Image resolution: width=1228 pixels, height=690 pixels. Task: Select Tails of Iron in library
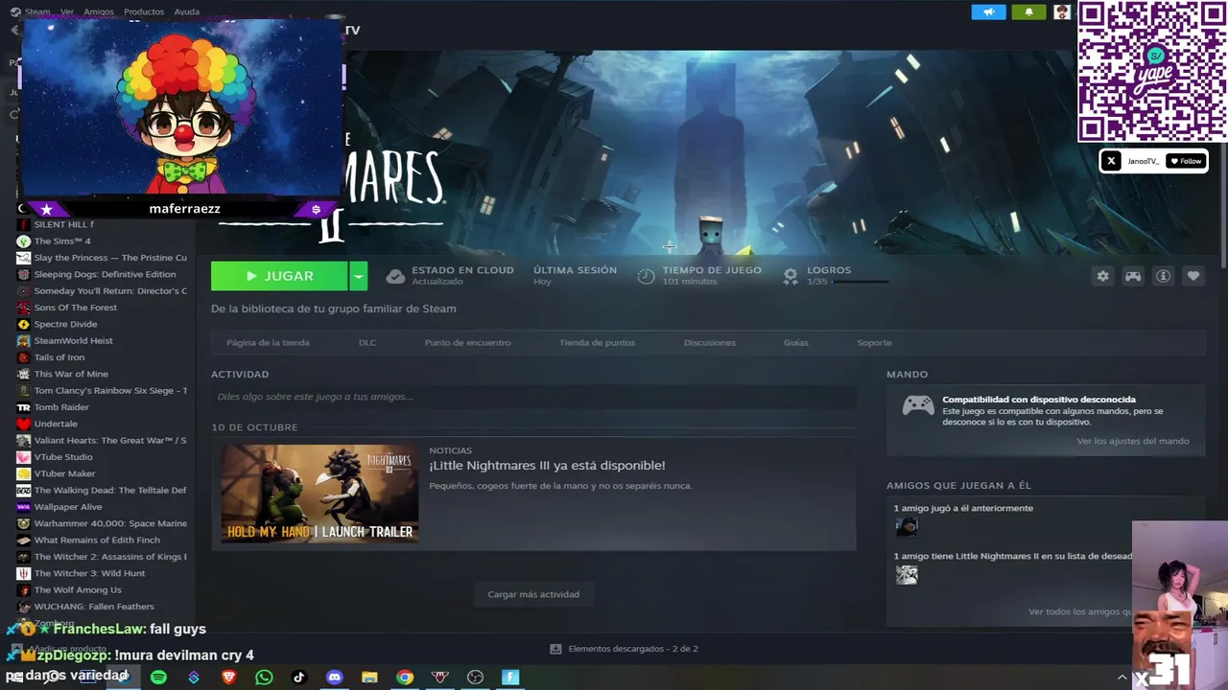pyautogui.click(x=59, y=357)
